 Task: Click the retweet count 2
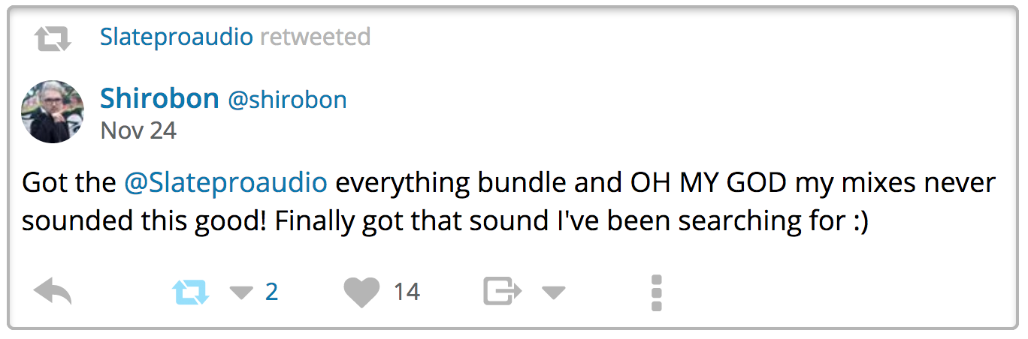271,292
